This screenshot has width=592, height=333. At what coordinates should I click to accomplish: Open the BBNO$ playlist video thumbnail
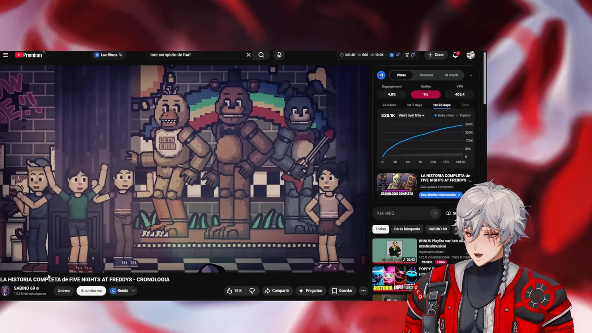point(395,251)
